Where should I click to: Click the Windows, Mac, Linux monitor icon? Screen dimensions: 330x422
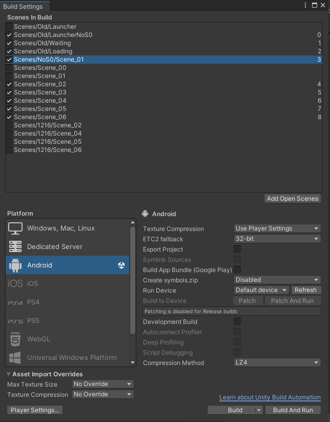click(15, 228)
